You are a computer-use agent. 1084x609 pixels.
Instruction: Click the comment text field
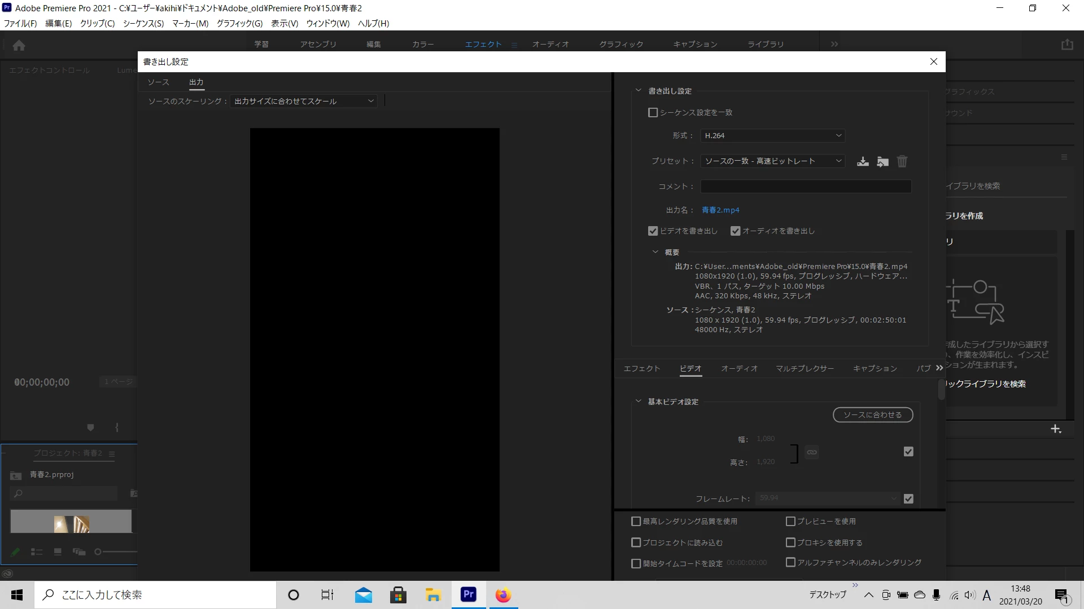coord(806,186)
